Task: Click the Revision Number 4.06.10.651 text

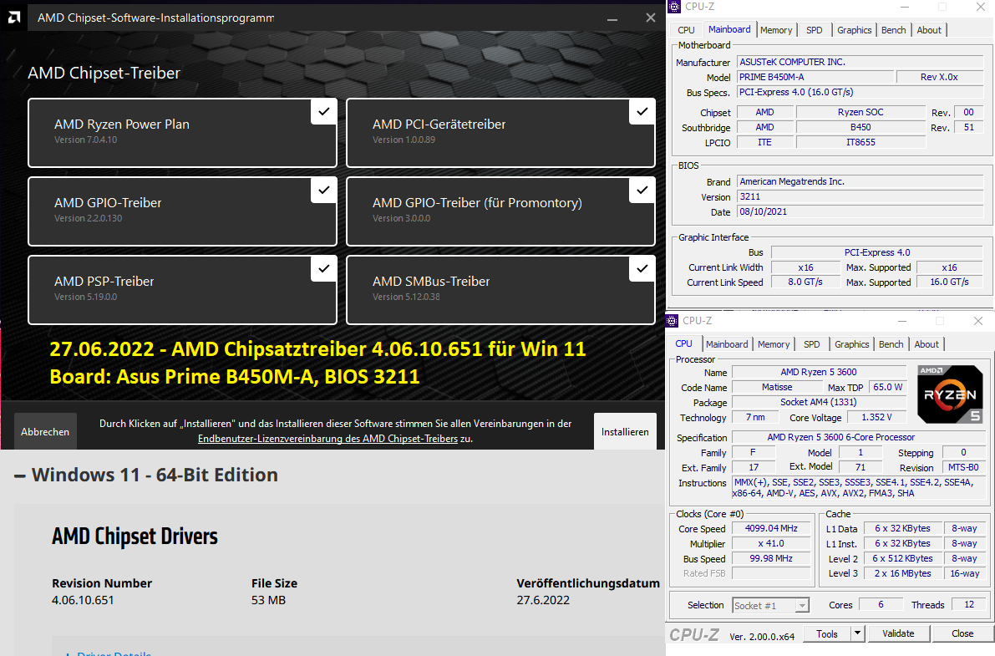Action: coord(83,600)
